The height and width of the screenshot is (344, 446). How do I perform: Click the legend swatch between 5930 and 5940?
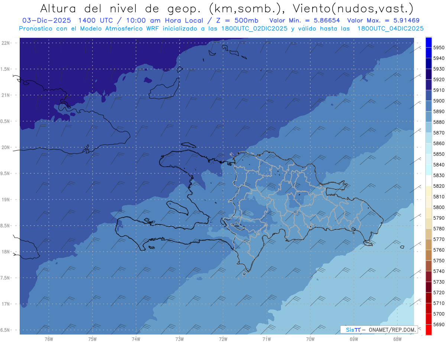(x=428, y=63)
